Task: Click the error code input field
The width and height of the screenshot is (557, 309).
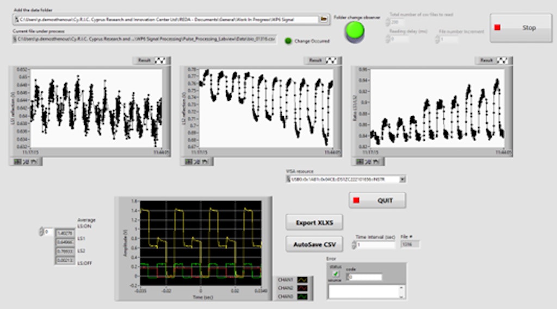Action: [x=364, y=278]
